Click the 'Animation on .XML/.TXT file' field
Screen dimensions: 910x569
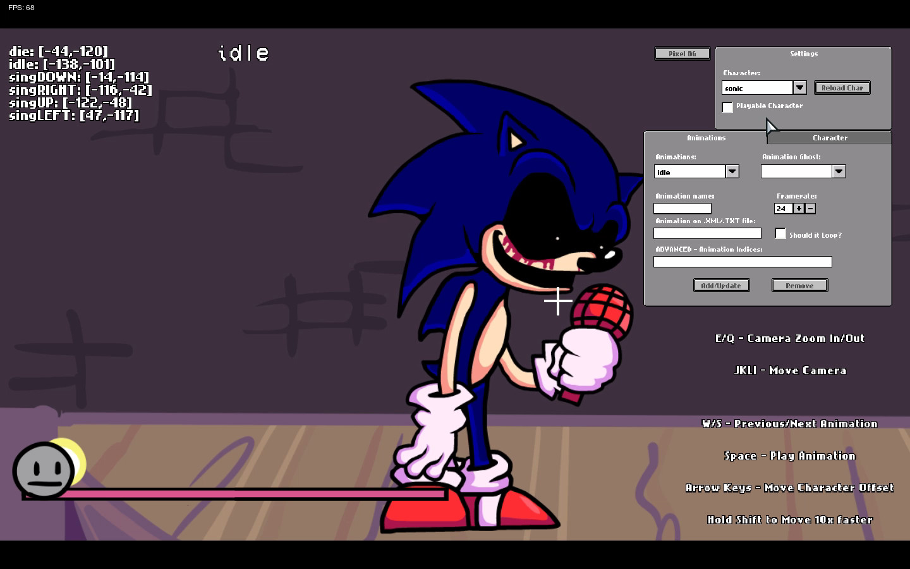tap(707, 233)
